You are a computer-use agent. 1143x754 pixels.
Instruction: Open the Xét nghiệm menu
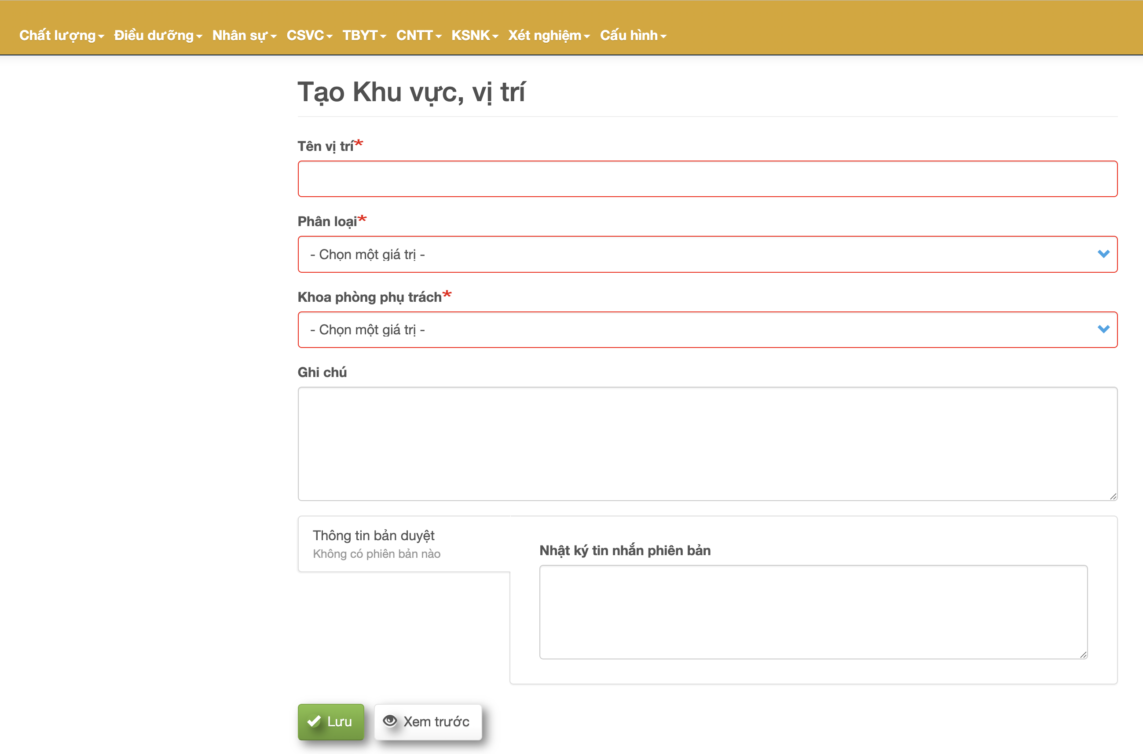549,36
